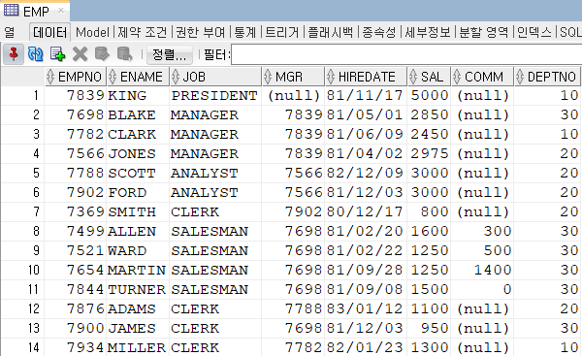Open the 권한 부여 tab

201,33
